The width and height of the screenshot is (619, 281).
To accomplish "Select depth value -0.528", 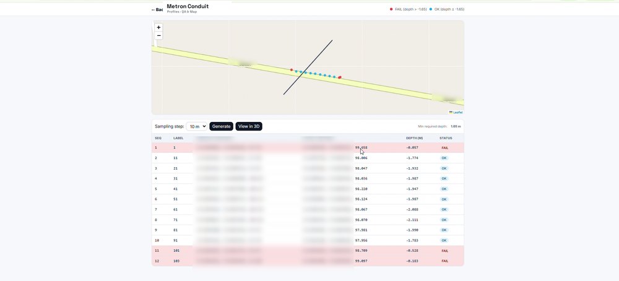I will coord(412,250).
